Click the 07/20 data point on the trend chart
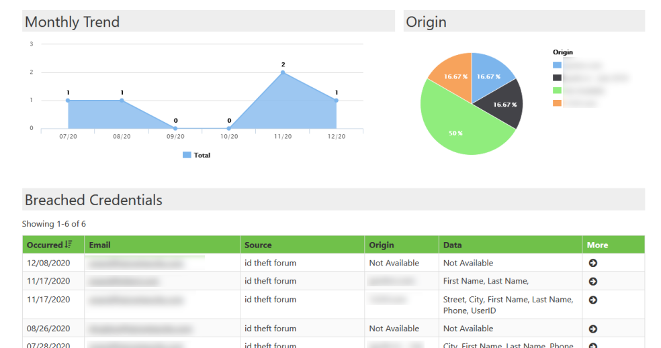Screen dimensions: 661x348 (68, 101)
